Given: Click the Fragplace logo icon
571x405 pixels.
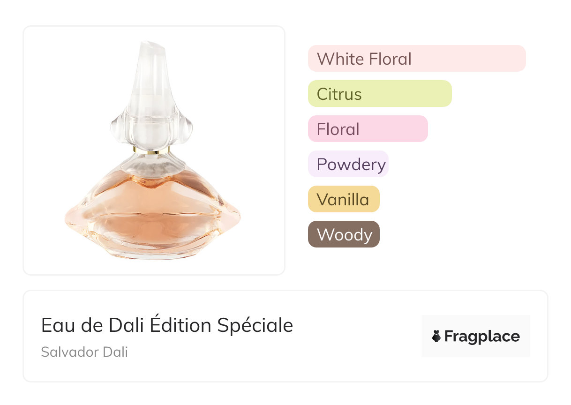Looking at the screenshot, I should tap(436, 336).
